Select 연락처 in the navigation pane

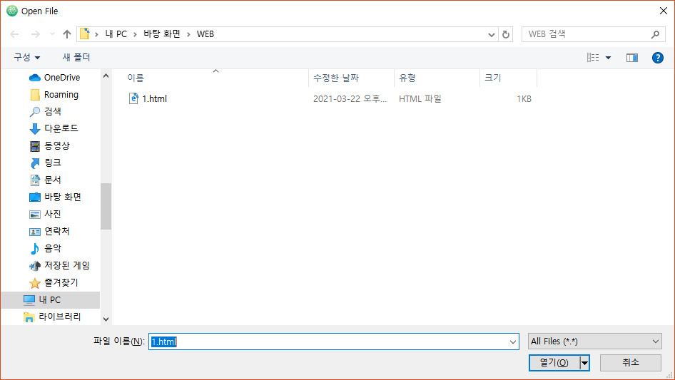click(49, 231)
